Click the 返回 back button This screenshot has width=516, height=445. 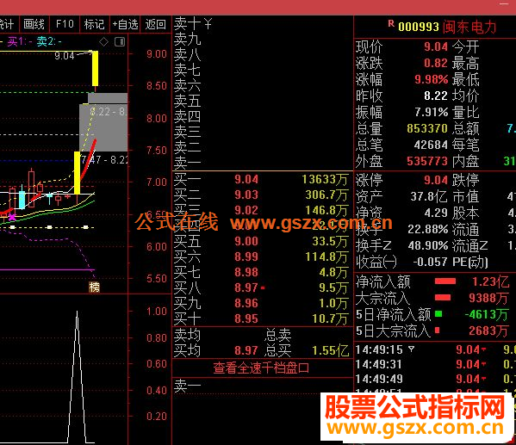click(156, 24)
